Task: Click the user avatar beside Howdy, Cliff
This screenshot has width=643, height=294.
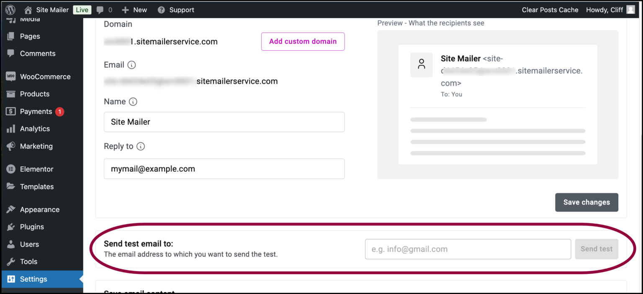Action: [630, 10]
